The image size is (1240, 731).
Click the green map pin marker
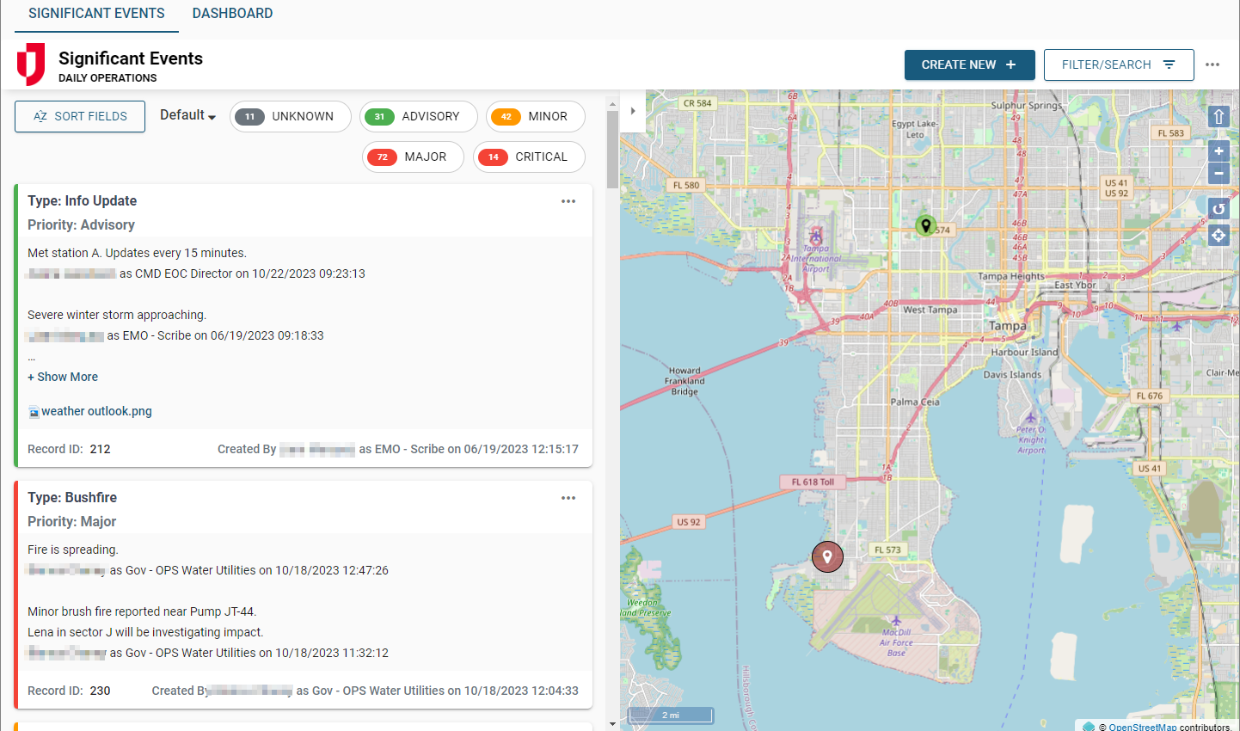click(x=925, y=225)
